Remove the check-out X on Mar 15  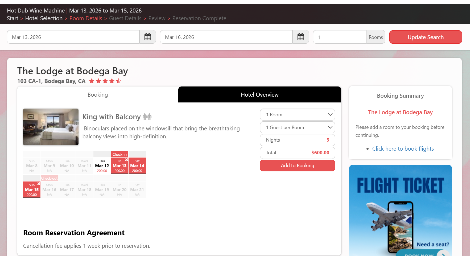click(39, 184)
